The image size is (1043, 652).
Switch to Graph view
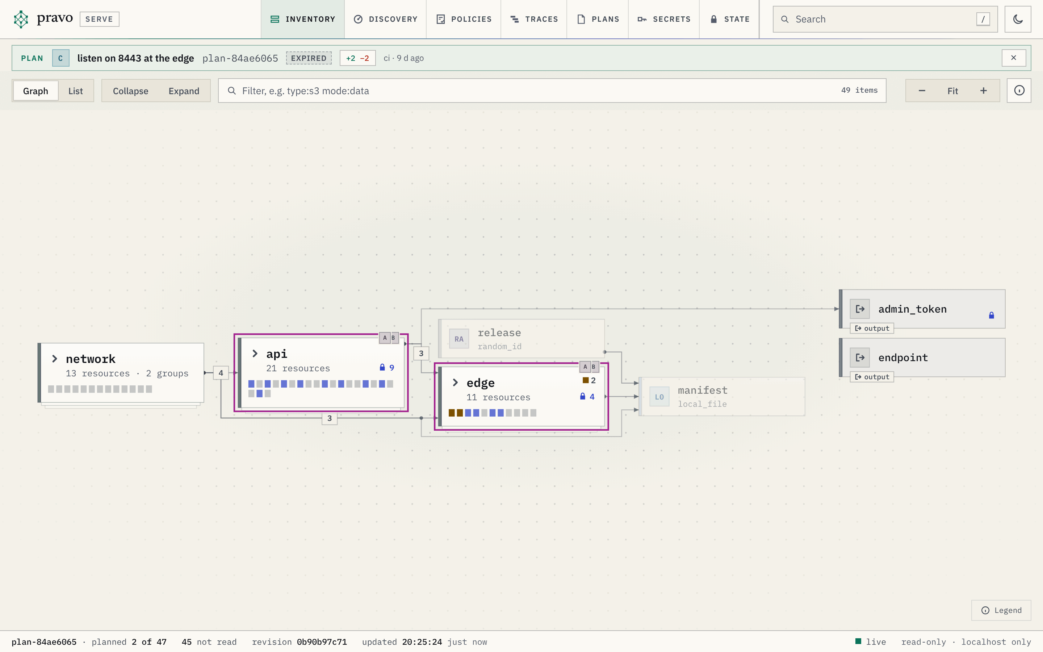(x=35, y=91)
